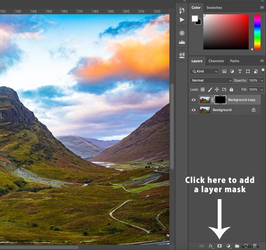This screenshot has height=250, width=266.
Task: Click the Background layer lock icon
Action: (x=253, y=110)
